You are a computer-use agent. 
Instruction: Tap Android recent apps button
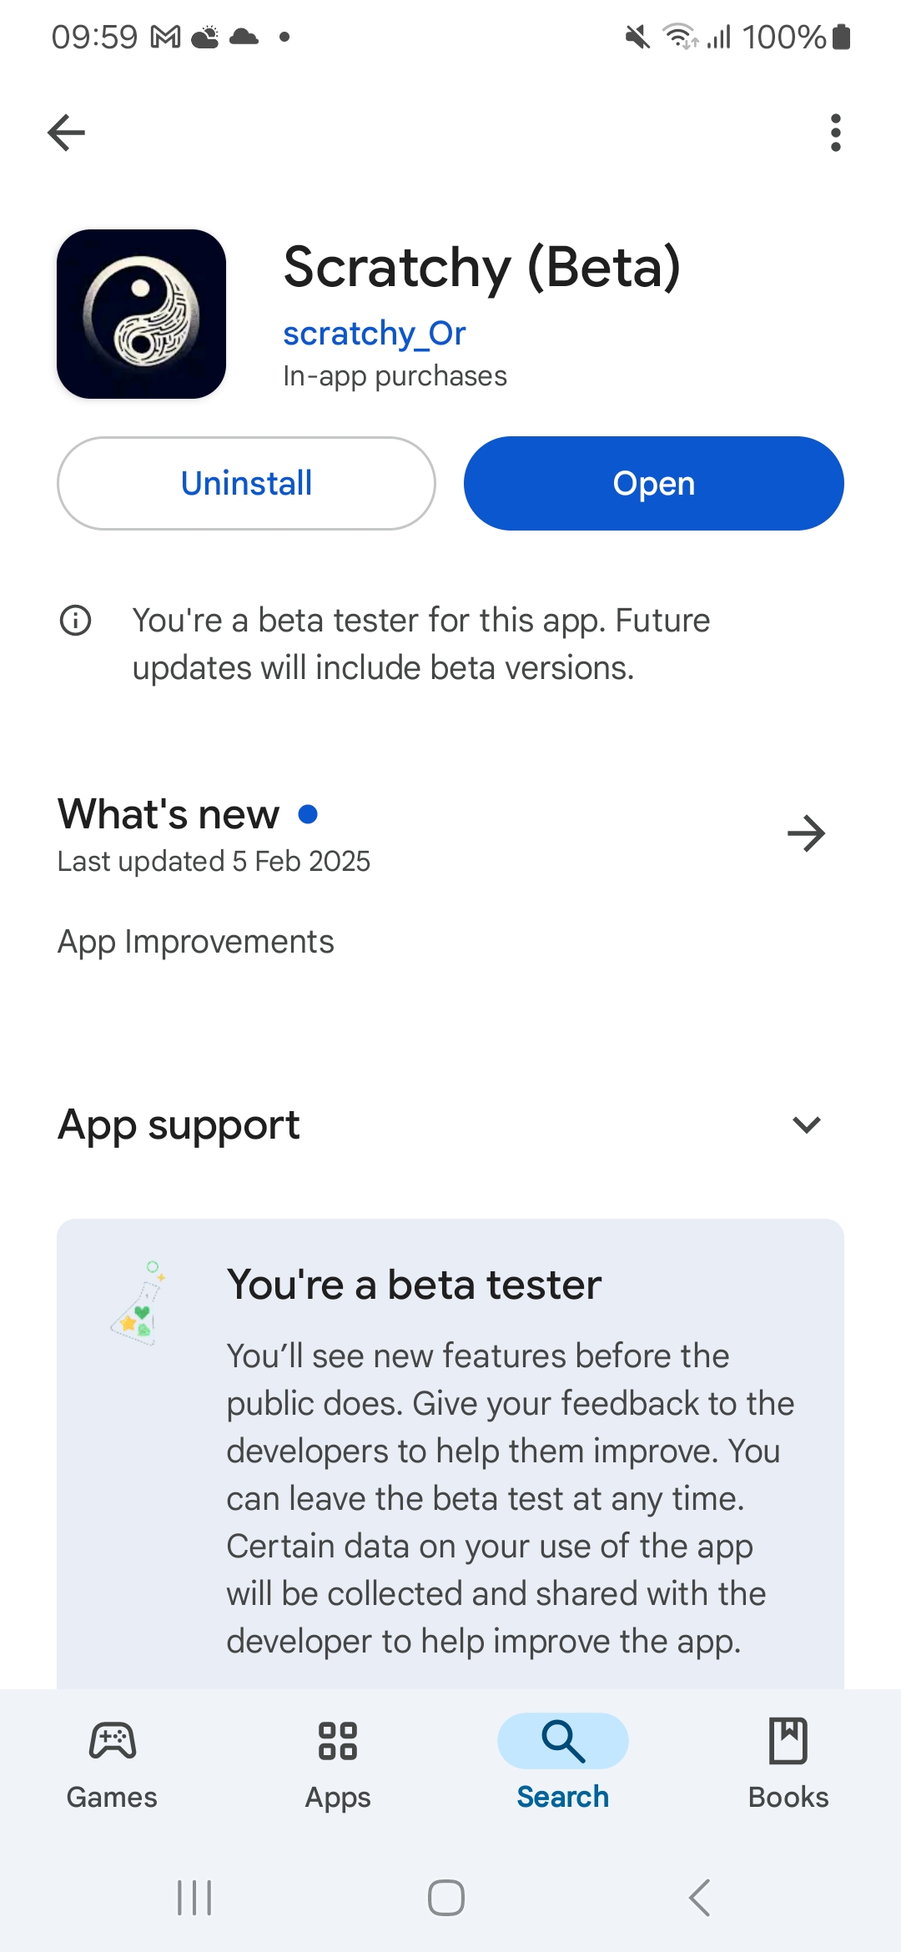pyautogui.click(x=194, y=1898)
